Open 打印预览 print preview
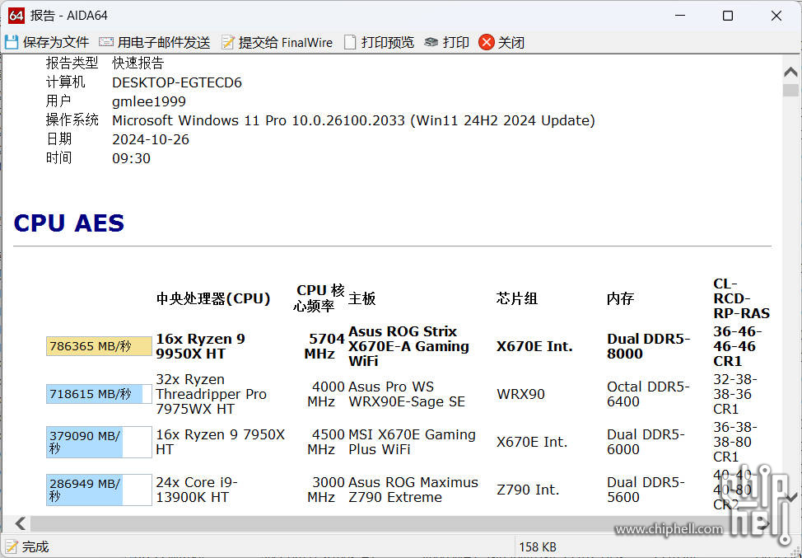 (x=379, y=43)
